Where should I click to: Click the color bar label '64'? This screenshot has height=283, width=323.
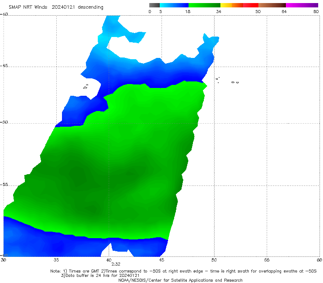click(x=284, y=11)
